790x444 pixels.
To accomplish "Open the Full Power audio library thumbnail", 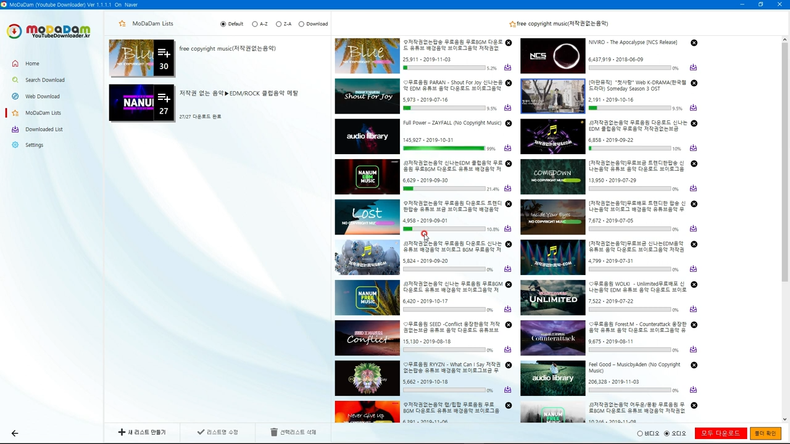I will point(367,136).
